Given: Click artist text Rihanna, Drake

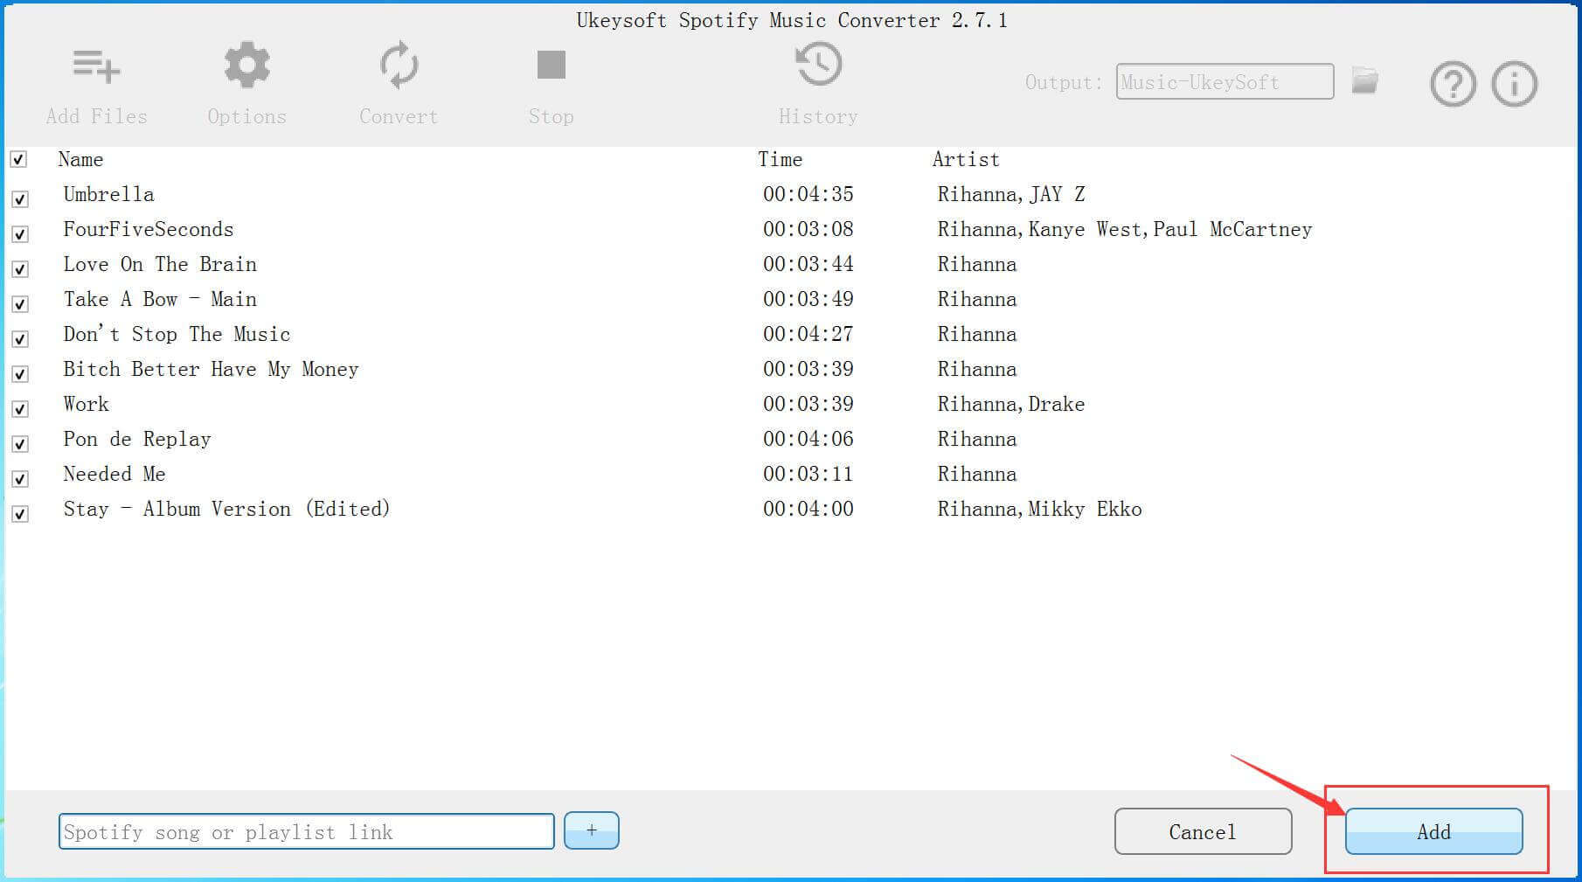Looking at the screenshot, I should coord(1011,404).
